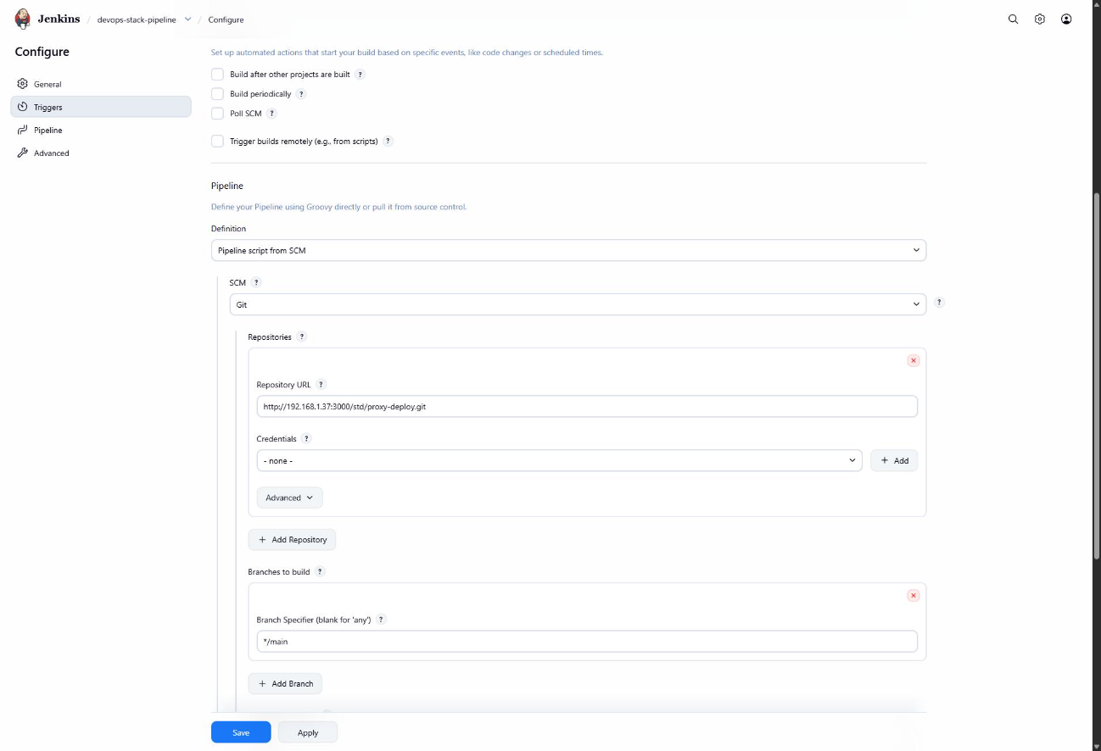Open the Advanced sidebar section
Image resolution: width=1101 pixels, height=751 pixels.
click(x=101, y=153)
